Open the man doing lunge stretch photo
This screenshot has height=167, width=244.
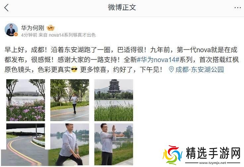[x=70, y=144]
